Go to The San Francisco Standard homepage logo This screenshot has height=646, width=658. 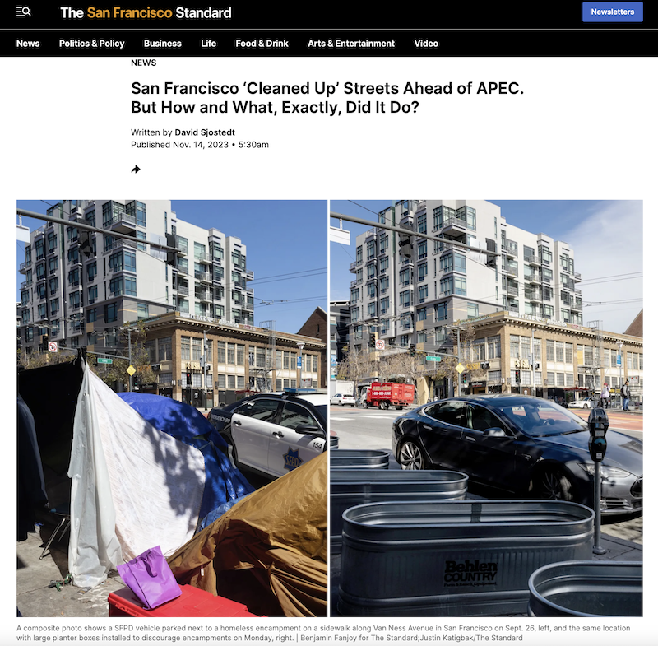(146, 12)
